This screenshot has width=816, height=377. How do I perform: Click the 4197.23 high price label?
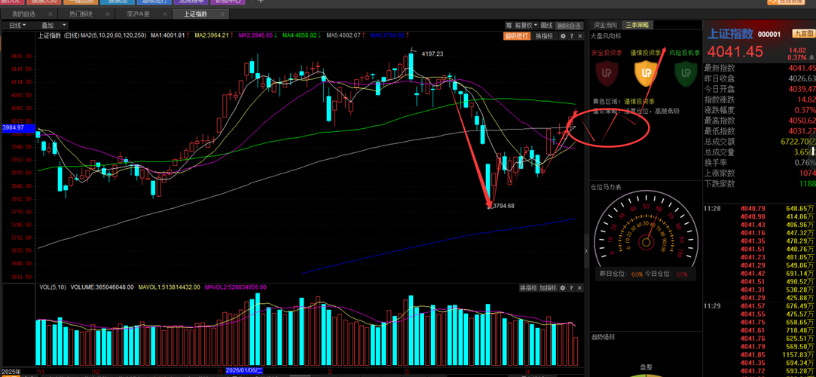click(432, 54)
